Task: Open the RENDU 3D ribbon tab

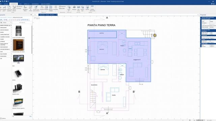Action: click(x=27, y=4)
